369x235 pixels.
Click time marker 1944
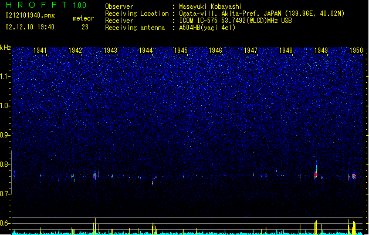[145, 51]
